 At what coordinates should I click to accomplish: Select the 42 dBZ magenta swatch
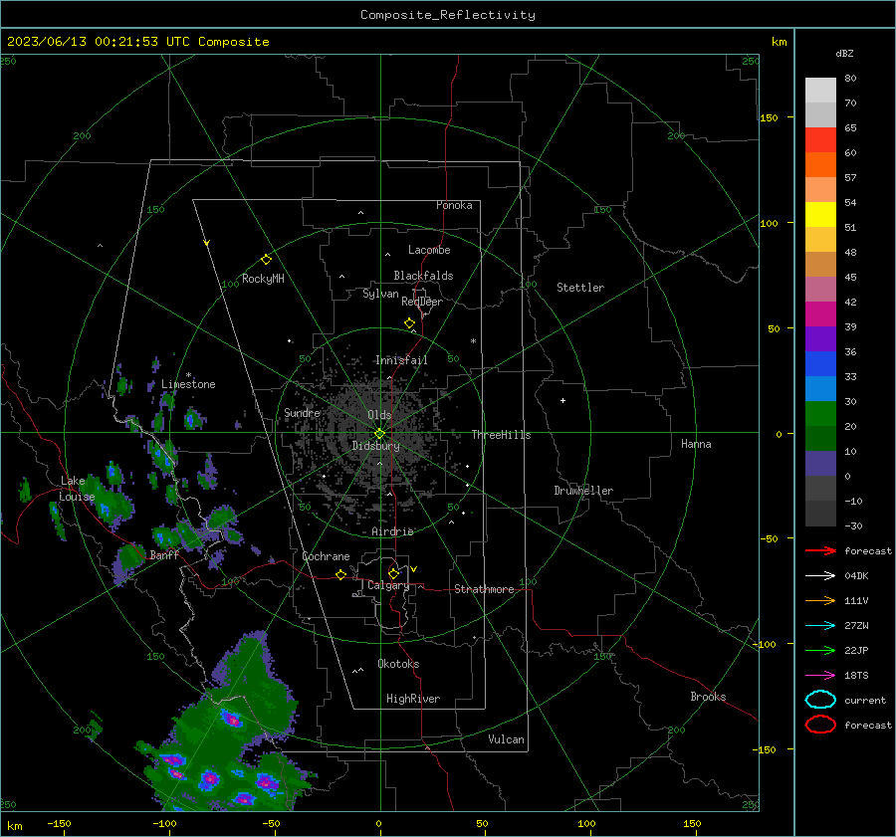click(x=820, y=314)
